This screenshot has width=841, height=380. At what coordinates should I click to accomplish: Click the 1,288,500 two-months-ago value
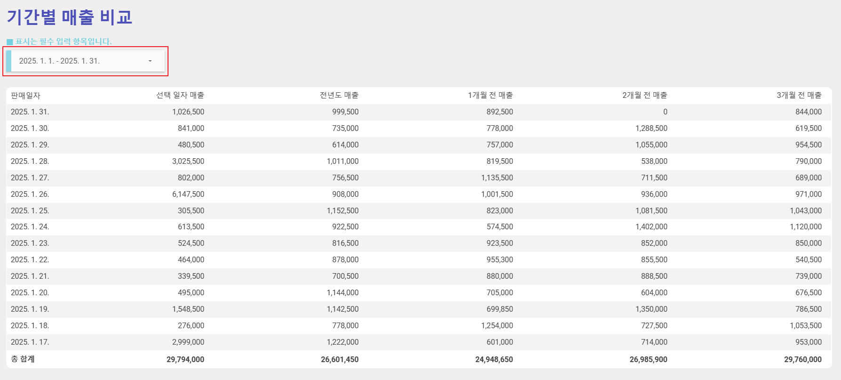(x=651, y=129)
